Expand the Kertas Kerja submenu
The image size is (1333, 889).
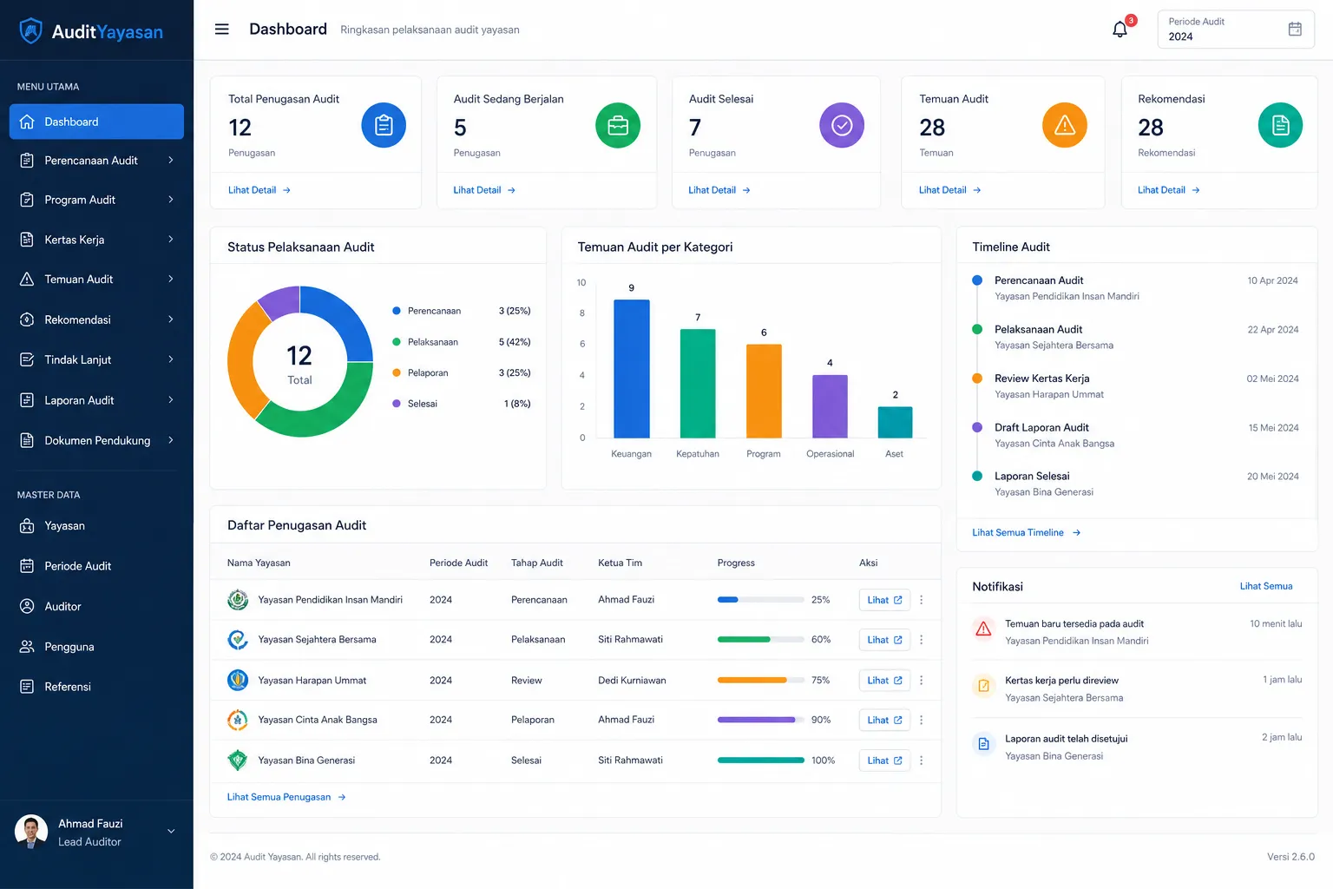coord(171,240)
